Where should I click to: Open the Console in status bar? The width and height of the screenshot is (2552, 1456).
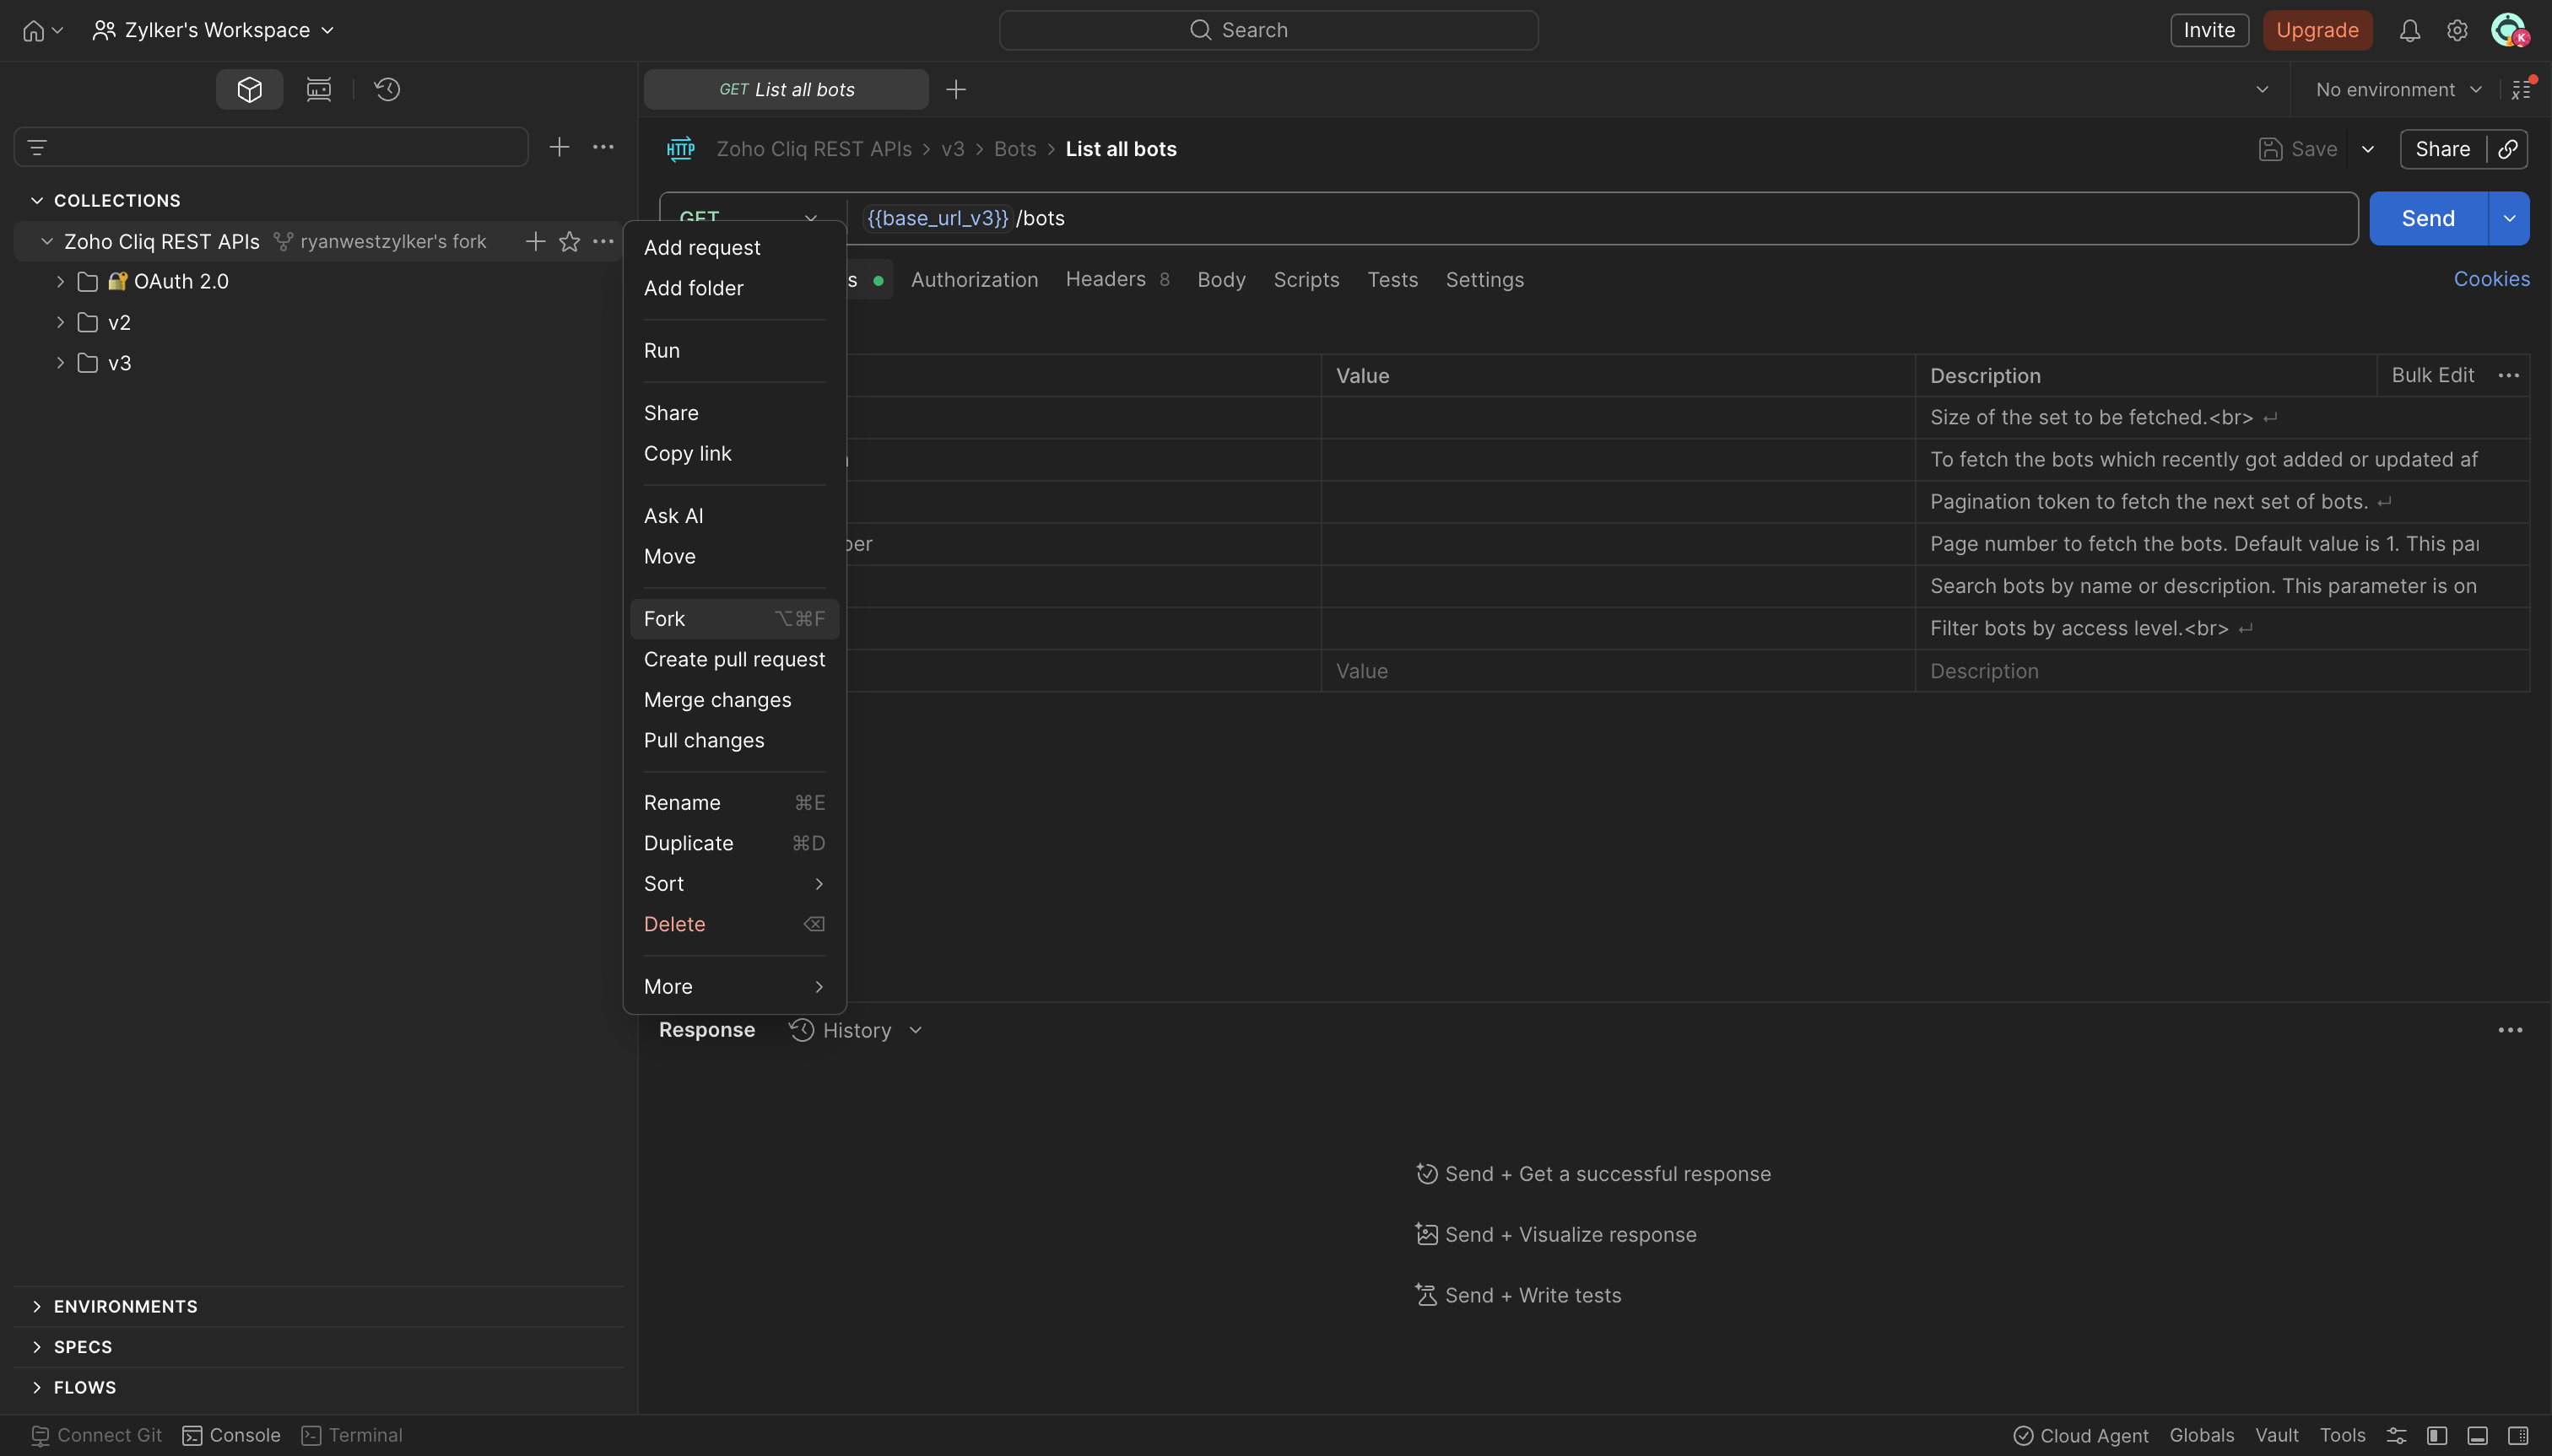click(231, 1435)
